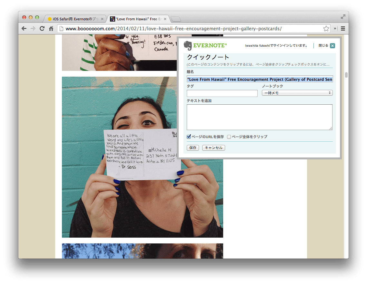Click the Evernote elephant logo
The width and height of the screenshot is (367, 284).
coord(188,45)
